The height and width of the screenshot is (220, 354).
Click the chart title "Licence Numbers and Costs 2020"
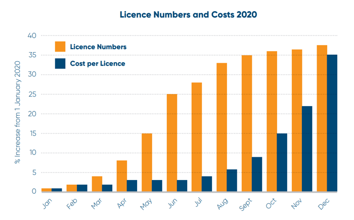click(188, 15)
